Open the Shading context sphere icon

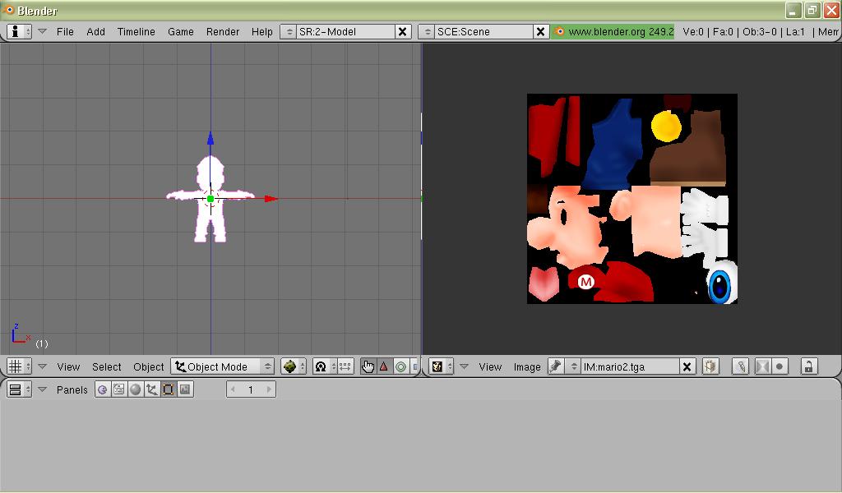point(136,389)
